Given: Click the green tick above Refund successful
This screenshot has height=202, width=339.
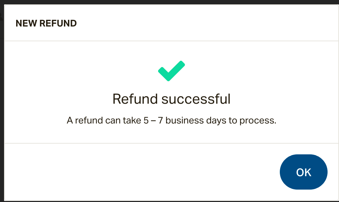Looking at the screenshot, I should [x=172, y=71].
